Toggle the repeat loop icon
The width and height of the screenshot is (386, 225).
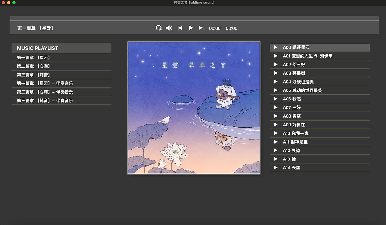pos(159,28)
